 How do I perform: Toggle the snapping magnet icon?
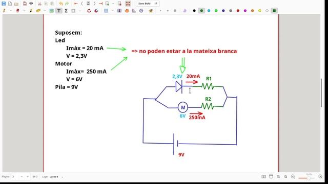tap(96, 11)
